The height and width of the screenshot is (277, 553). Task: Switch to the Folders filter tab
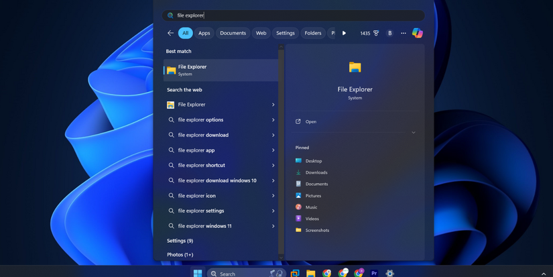[x=313, y=33]
